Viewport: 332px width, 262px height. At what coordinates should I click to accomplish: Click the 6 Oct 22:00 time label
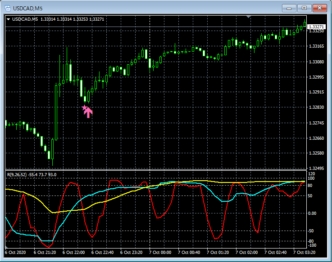pyautogui.click(x=74, y=253)
